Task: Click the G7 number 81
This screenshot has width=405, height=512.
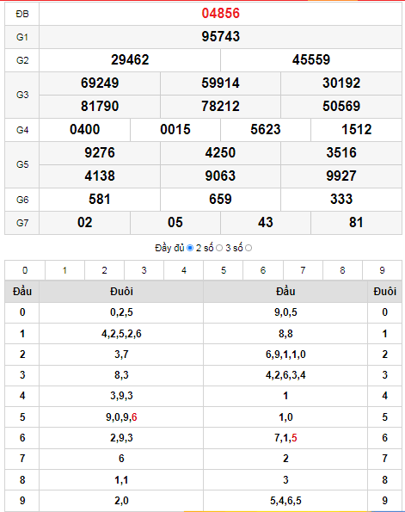Action: (x=356, y=223)
